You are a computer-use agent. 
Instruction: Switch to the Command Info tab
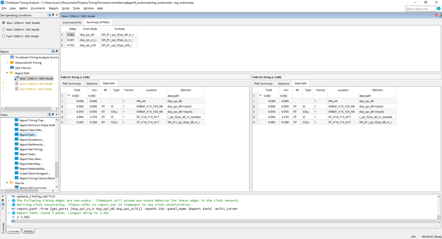click(x=72, y=22)
